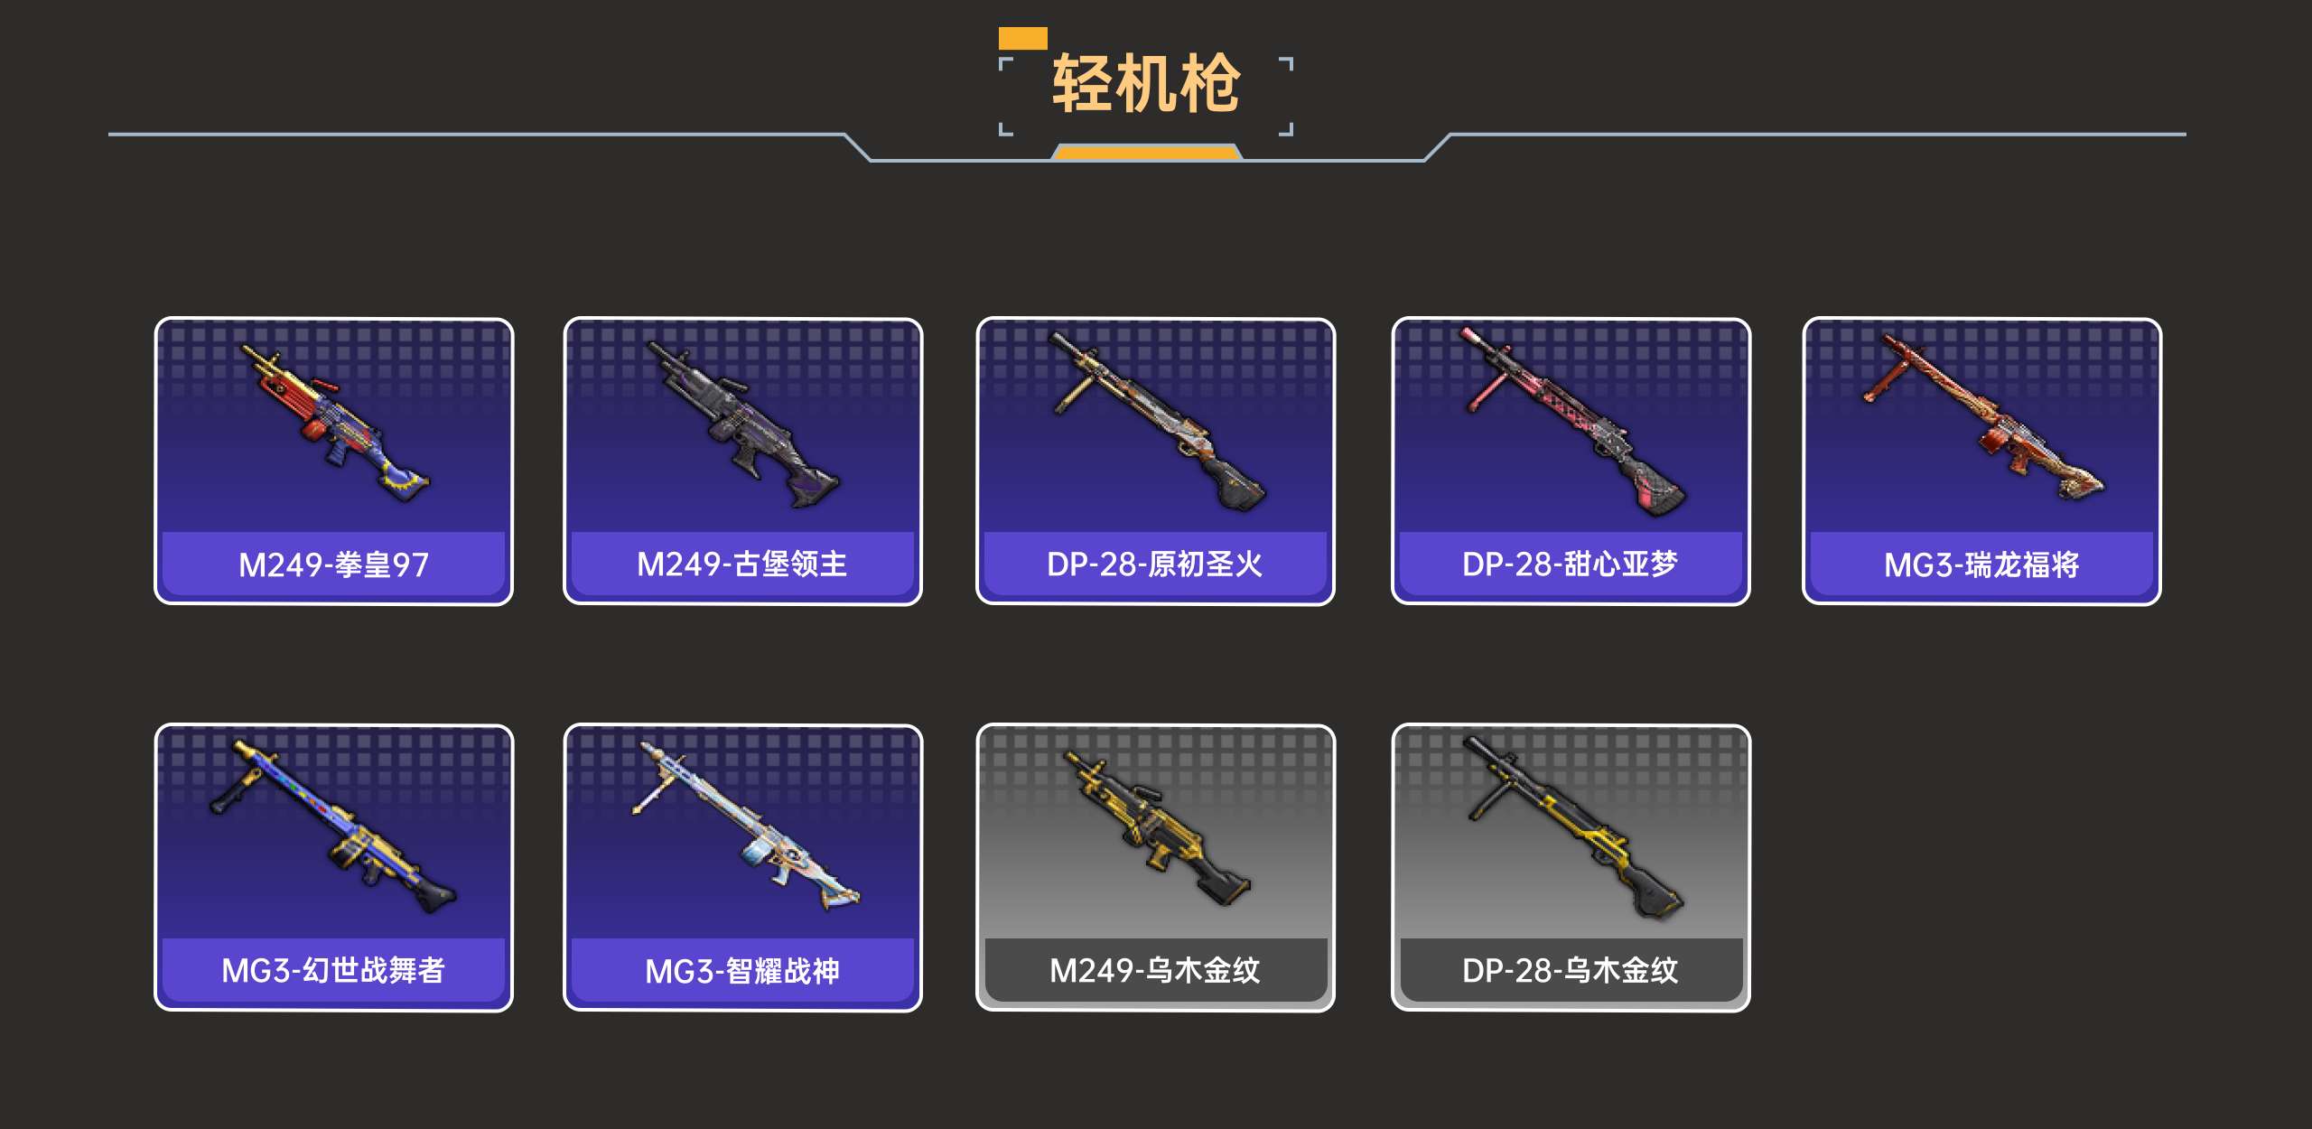Select the MG3-瑞龙福将 red gun icon

pos(1983,416)
